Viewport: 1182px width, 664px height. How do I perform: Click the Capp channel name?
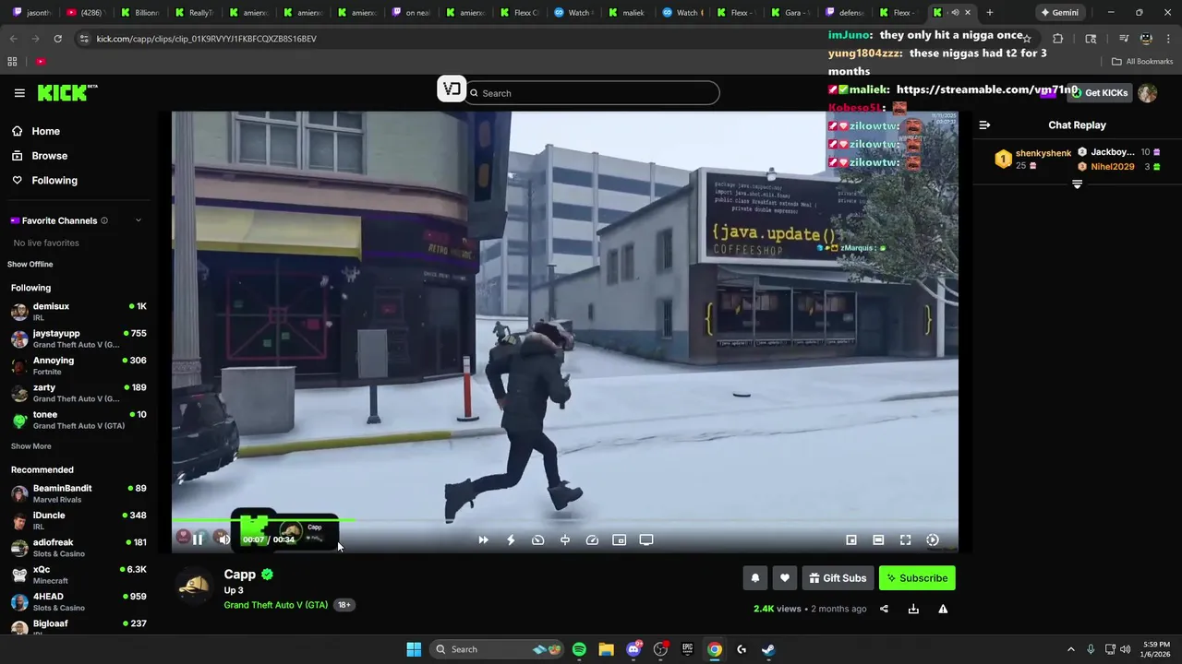(239, 575)
